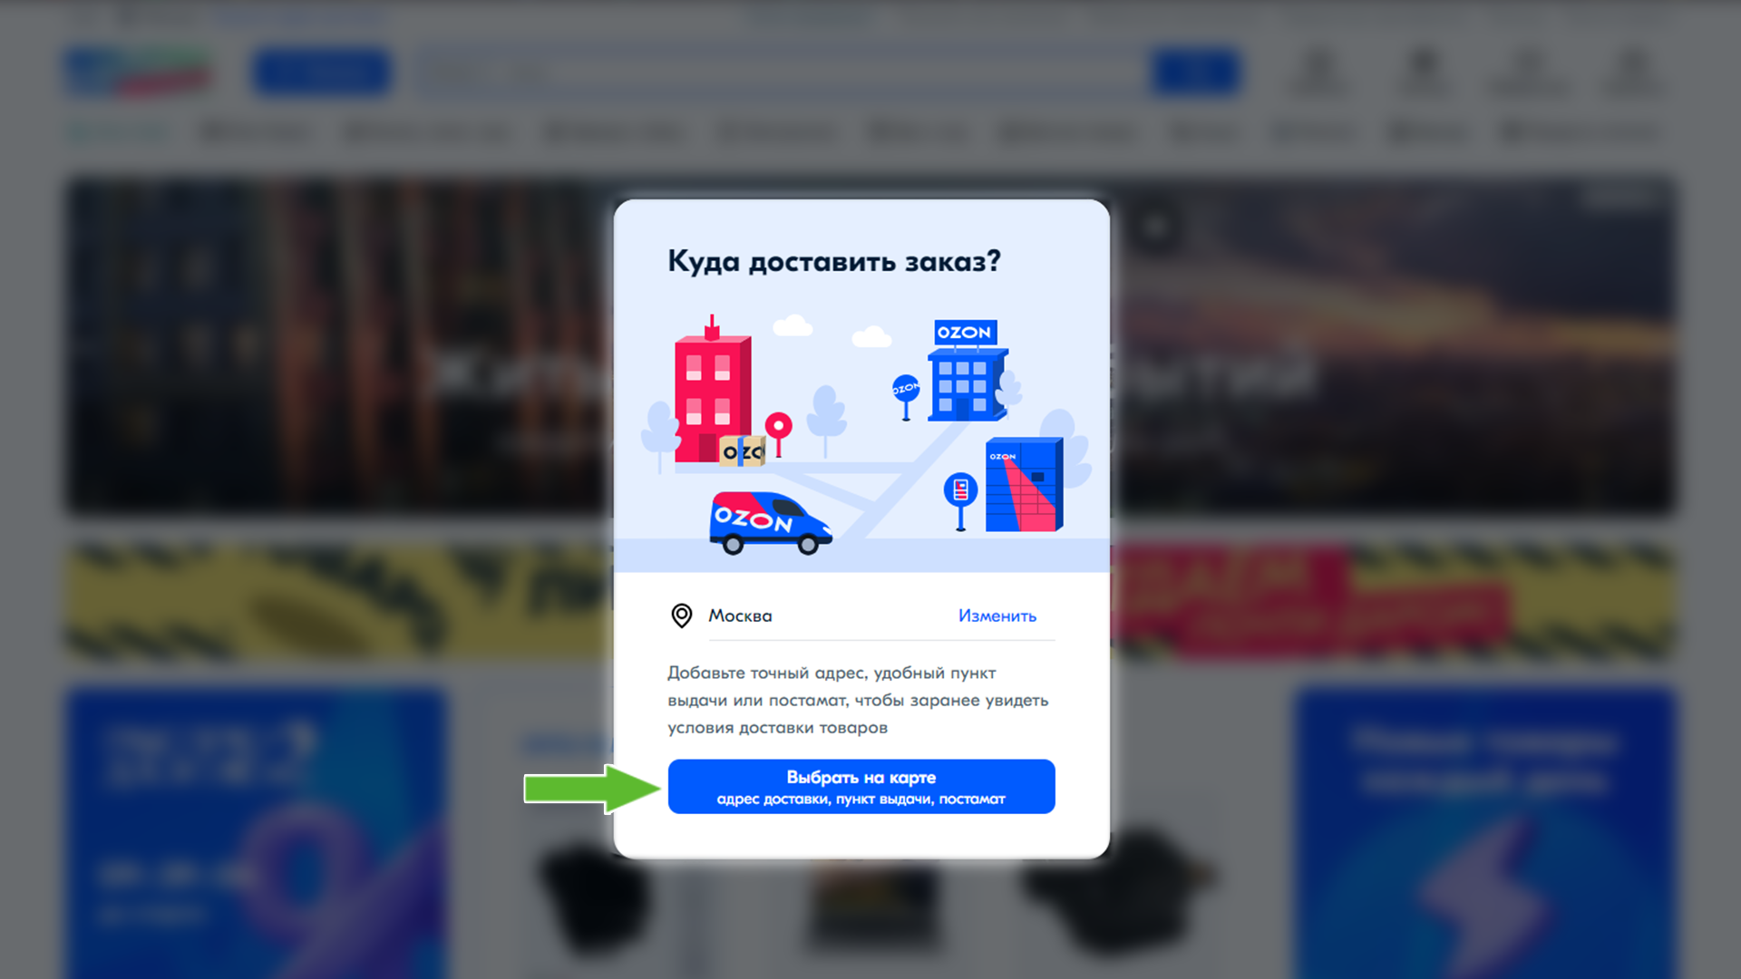Click the red map pin near parcel box
The height and width of the screenshot is (979, 1741).
[x=778, y=433]
